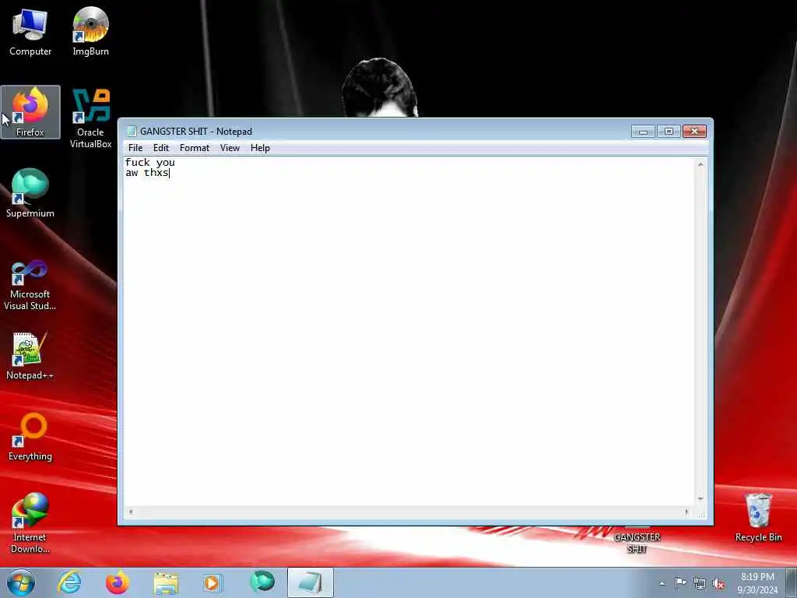Open the clock showing 8:19 PM
This screenshot has height=598, width=797.
tap(757, 582)
